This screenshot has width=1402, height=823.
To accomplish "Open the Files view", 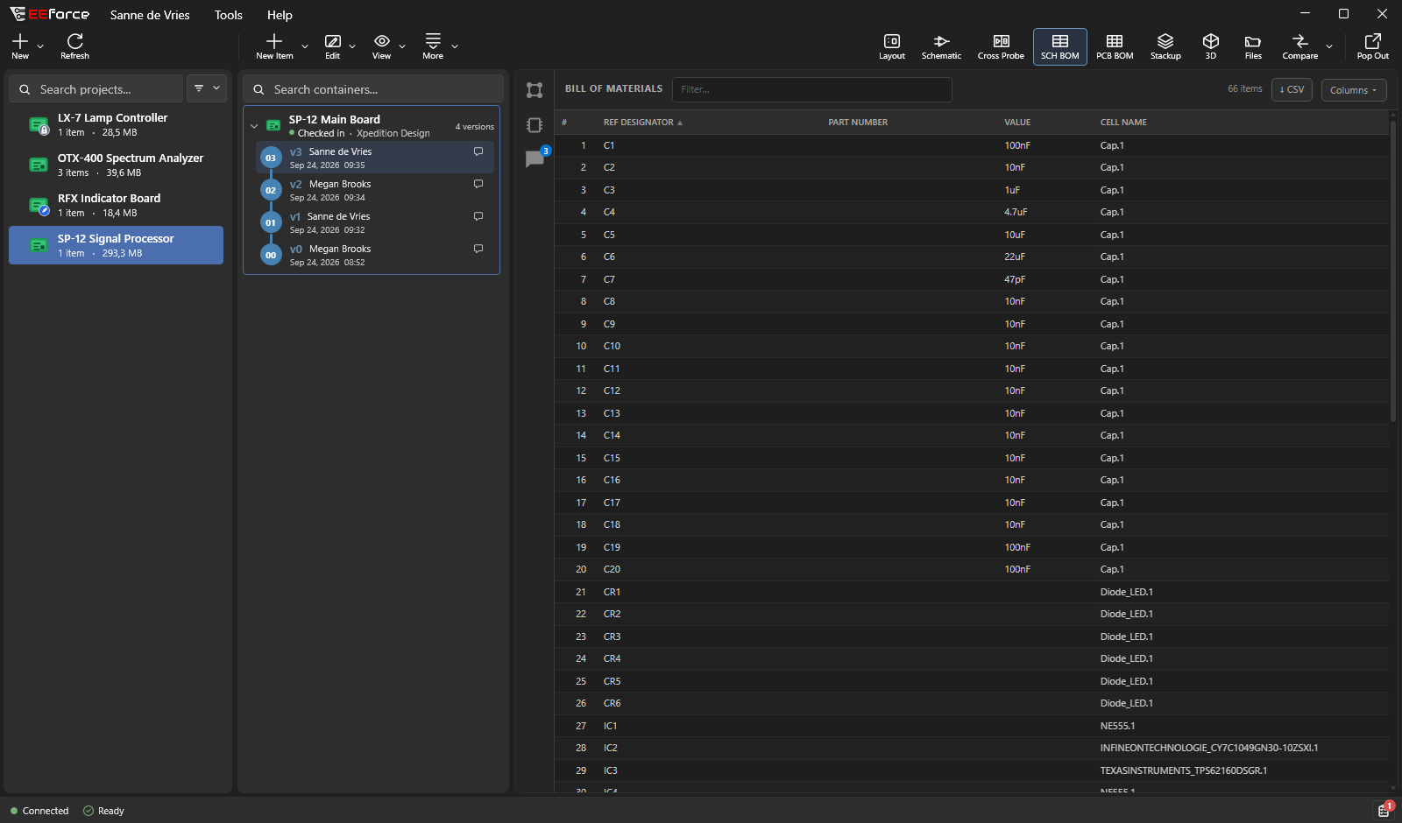I will 1253,46.
